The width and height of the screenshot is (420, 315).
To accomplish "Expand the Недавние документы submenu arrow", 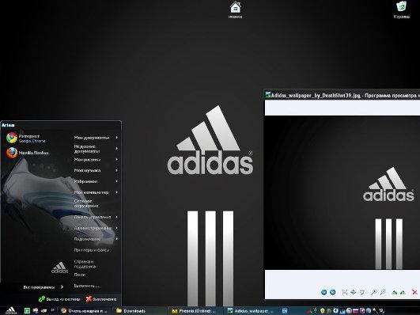I will point(117,148).
